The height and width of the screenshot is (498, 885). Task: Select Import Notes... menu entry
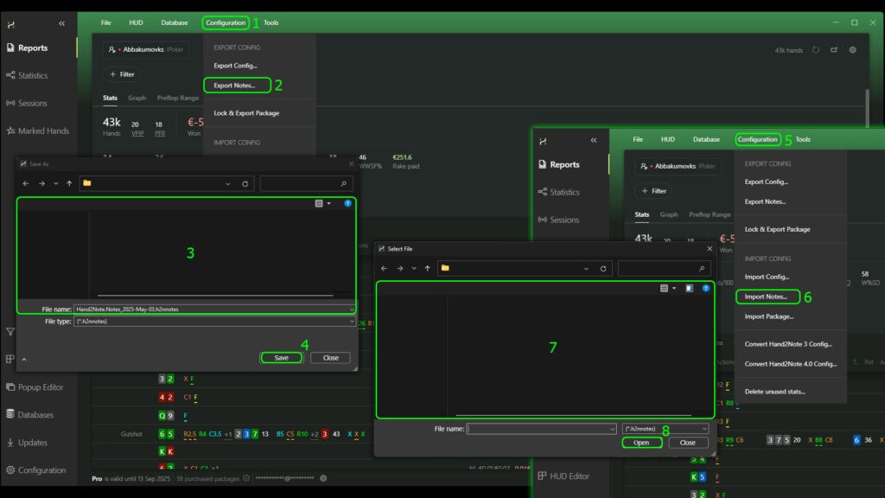point(766,297)
